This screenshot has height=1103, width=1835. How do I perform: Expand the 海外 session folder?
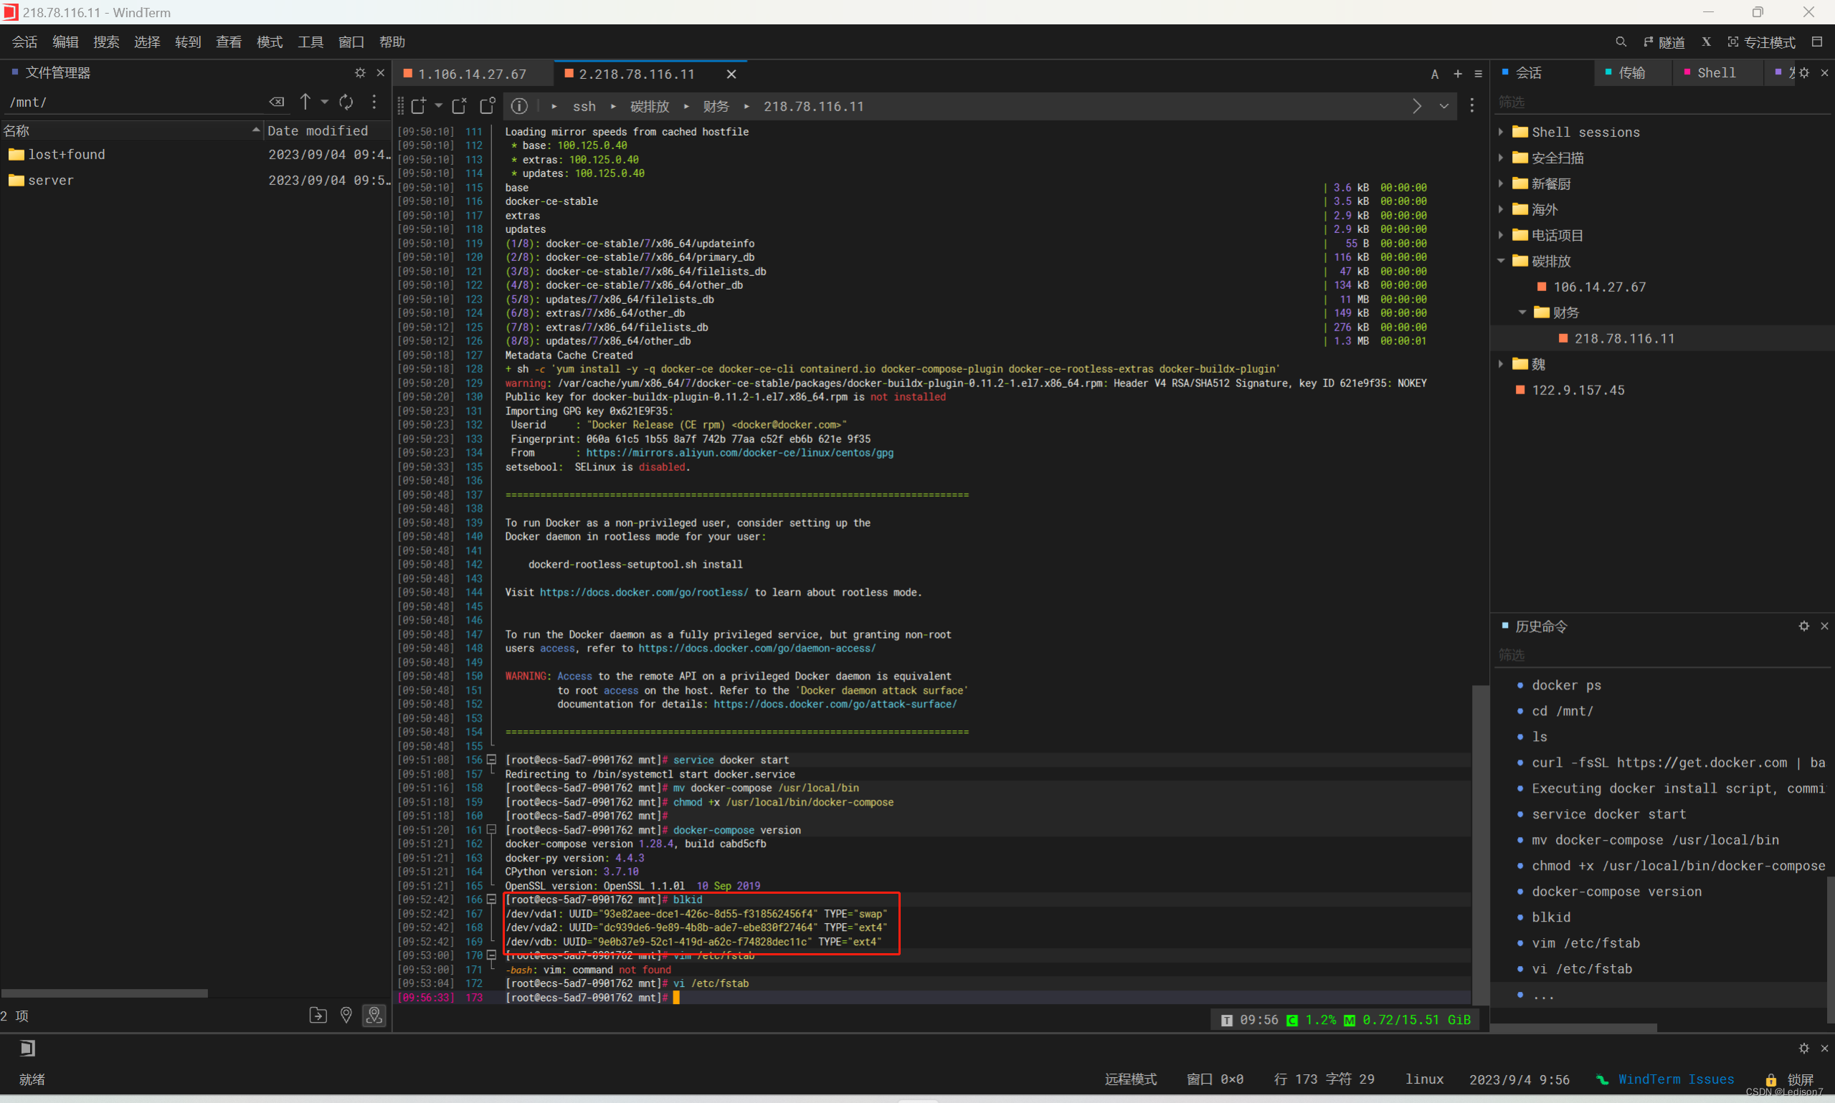[x=1500, y=209]
